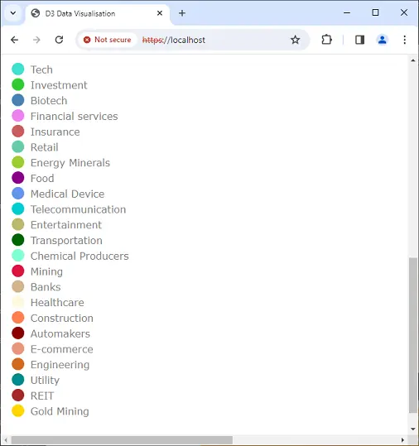The width and height of the screenshot is (419, 446).
Task: Click the Banks tan legend dot
Action: tap(18, 286)
